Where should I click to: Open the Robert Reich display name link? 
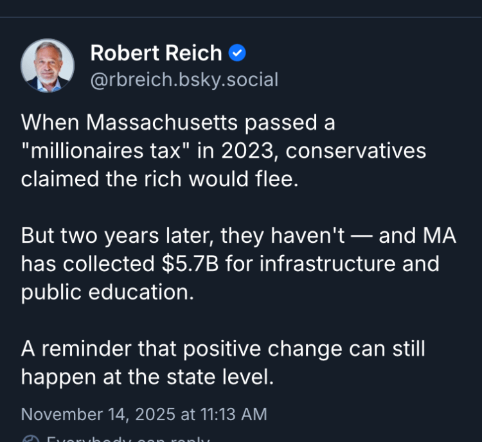(x=156, y=53)
